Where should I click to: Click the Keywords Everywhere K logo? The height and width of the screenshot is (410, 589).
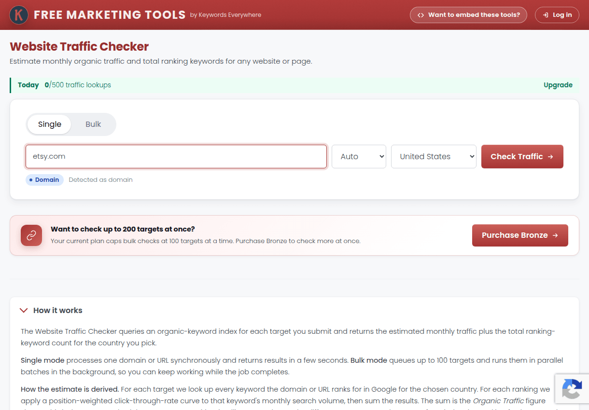point(19,15)
